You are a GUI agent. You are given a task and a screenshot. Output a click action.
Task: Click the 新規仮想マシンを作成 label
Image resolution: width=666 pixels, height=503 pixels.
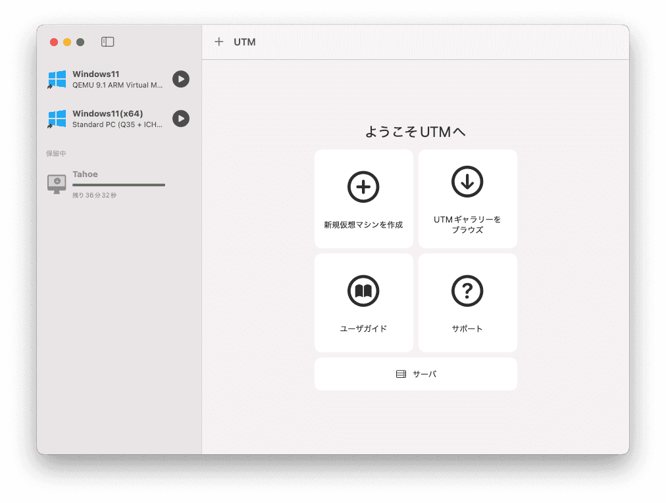pos(363,225)
